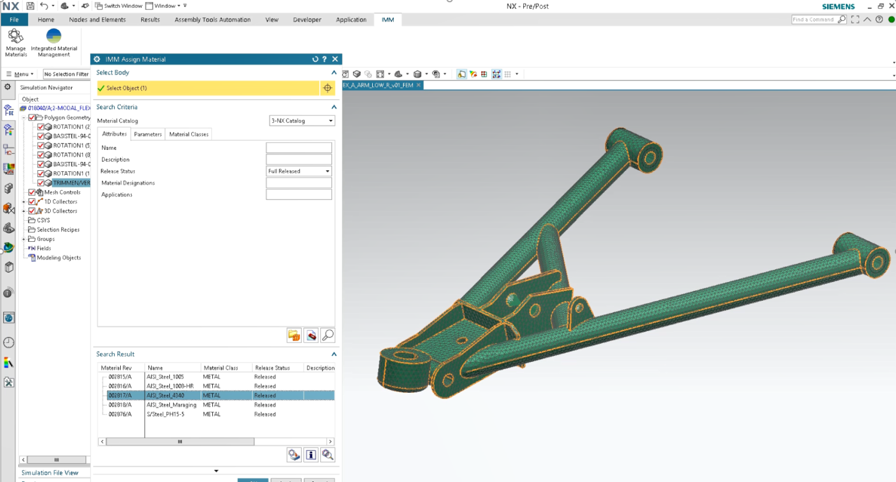The image size is (896, 482).
Task: Open Integrated Material Management
Action: (x=53, y=41)
